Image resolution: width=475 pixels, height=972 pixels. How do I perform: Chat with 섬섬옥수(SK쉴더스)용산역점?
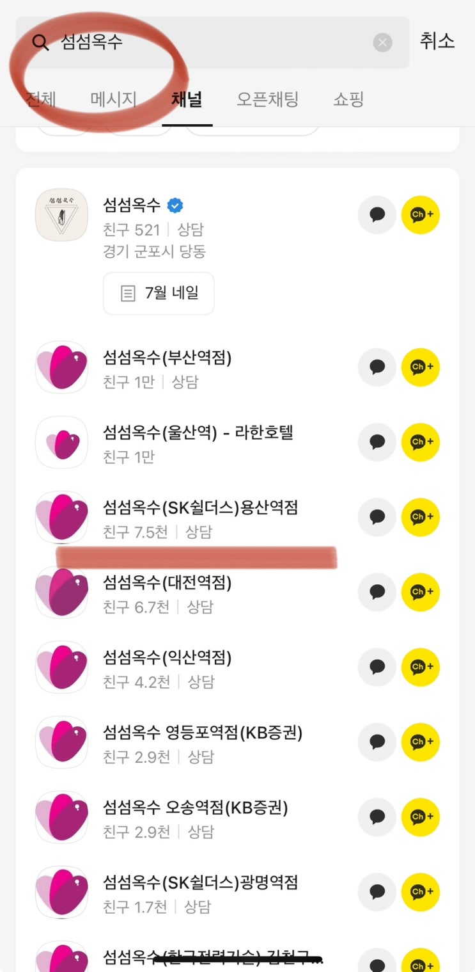pos(377,517)
